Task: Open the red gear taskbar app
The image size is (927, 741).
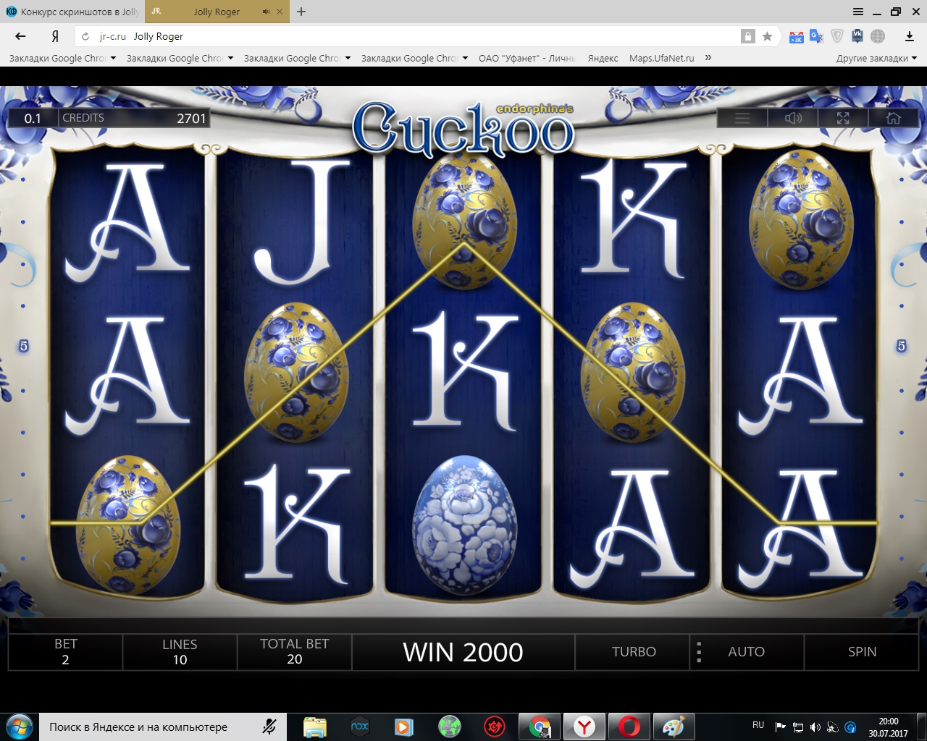Action: pos(494,727)
